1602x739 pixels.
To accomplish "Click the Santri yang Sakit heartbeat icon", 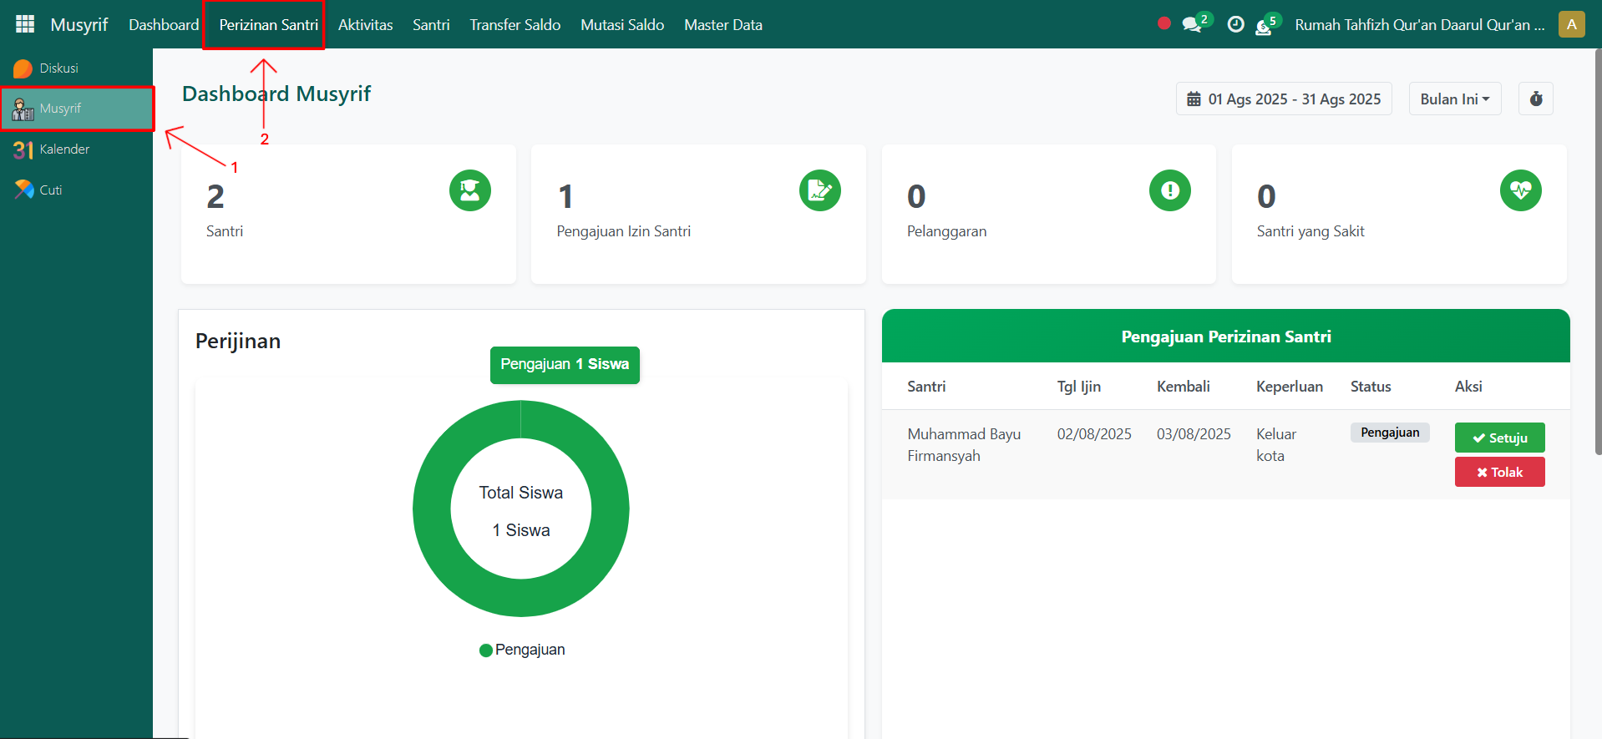I will pyautogui.click(x=1520, y=190).
